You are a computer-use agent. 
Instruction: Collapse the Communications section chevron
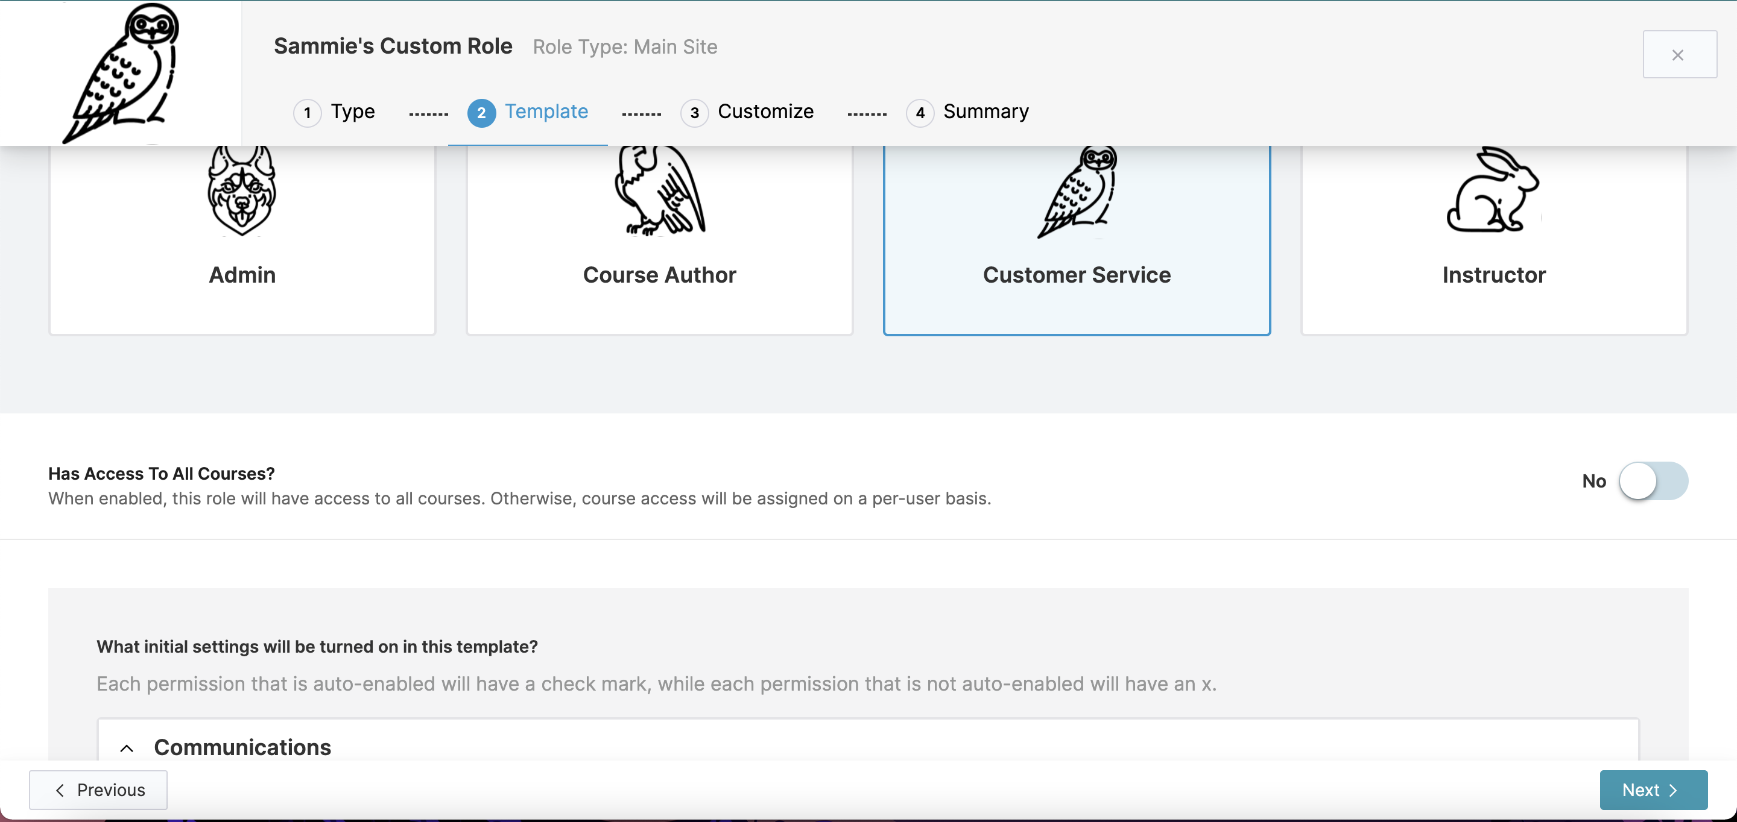[127, 748]
